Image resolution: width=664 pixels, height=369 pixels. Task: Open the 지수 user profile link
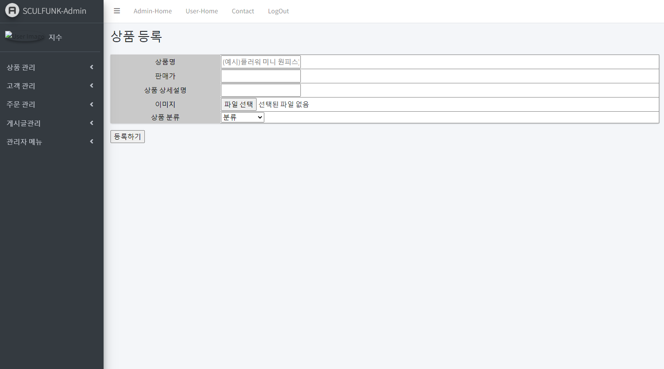tap(55, 37)
